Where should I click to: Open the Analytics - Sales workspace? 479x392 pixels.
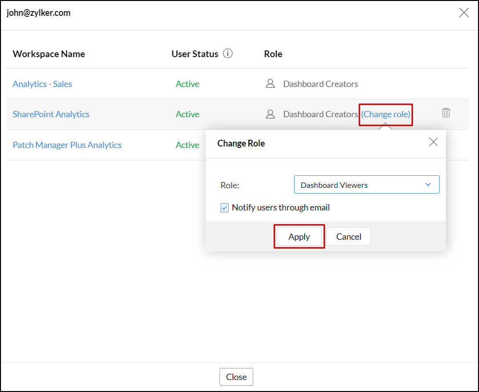[42, 84]
